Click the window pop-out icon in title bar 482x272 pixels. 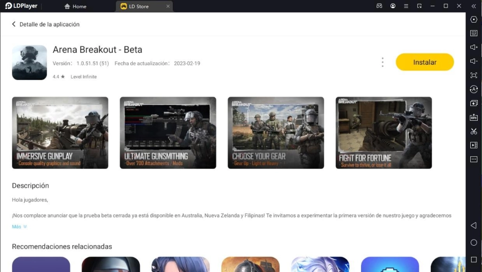[x=419, y=6]
